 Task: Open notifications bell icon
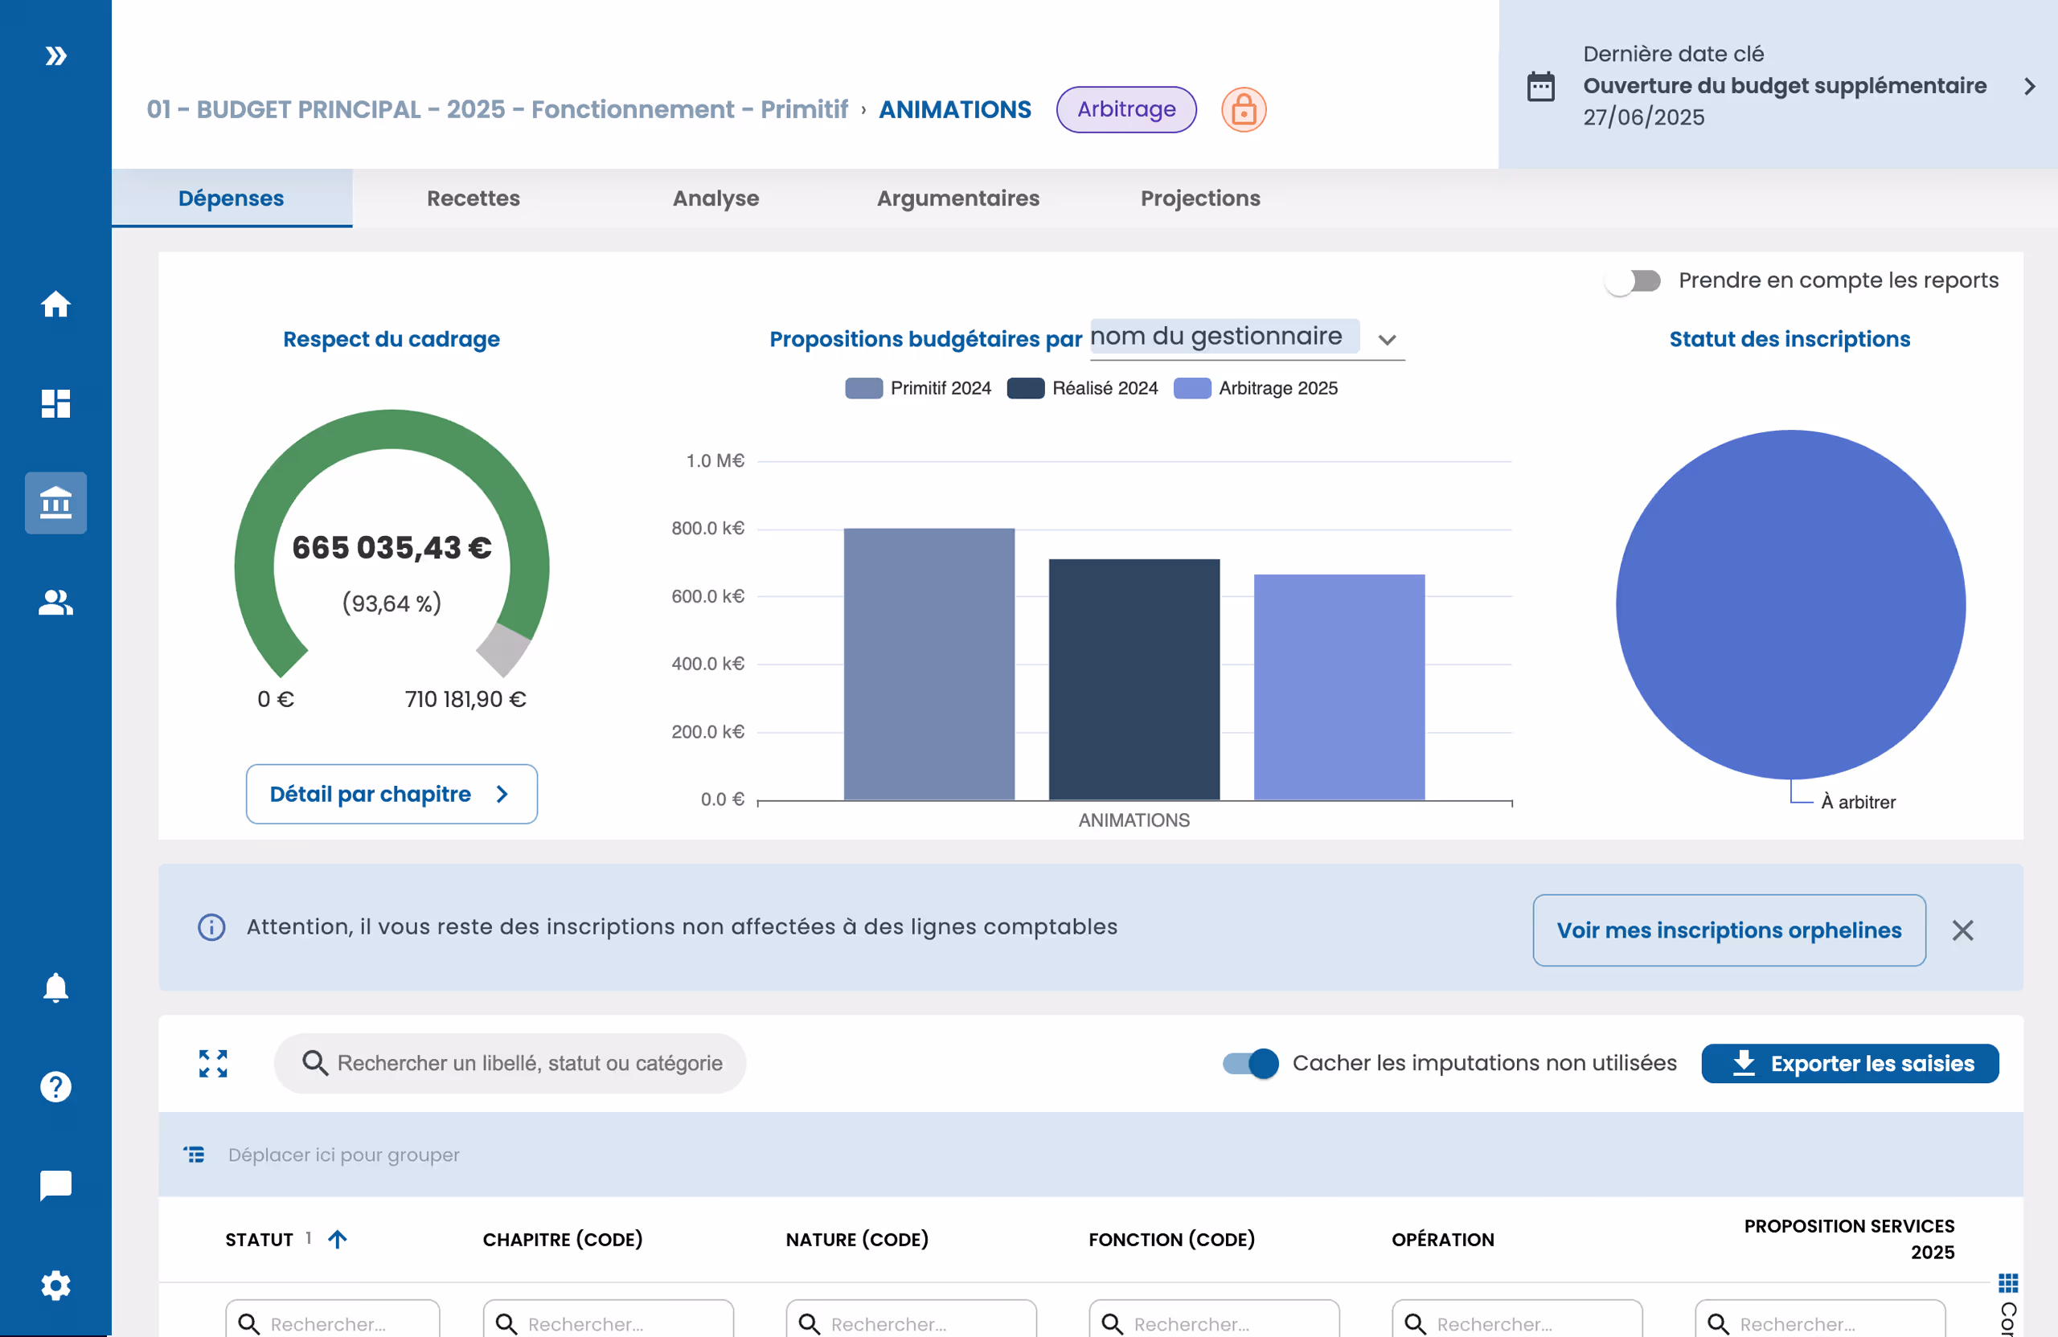(55, 987)
